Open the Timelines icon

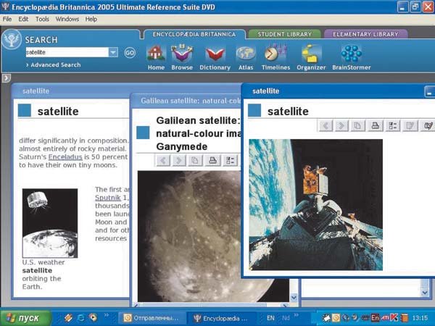(275, 58)
